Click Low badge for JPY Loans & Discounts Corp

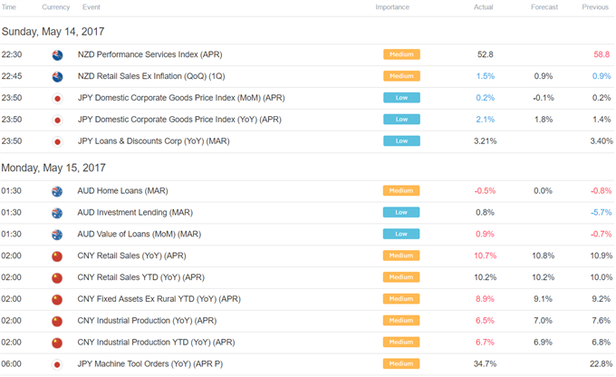[401, 140]
